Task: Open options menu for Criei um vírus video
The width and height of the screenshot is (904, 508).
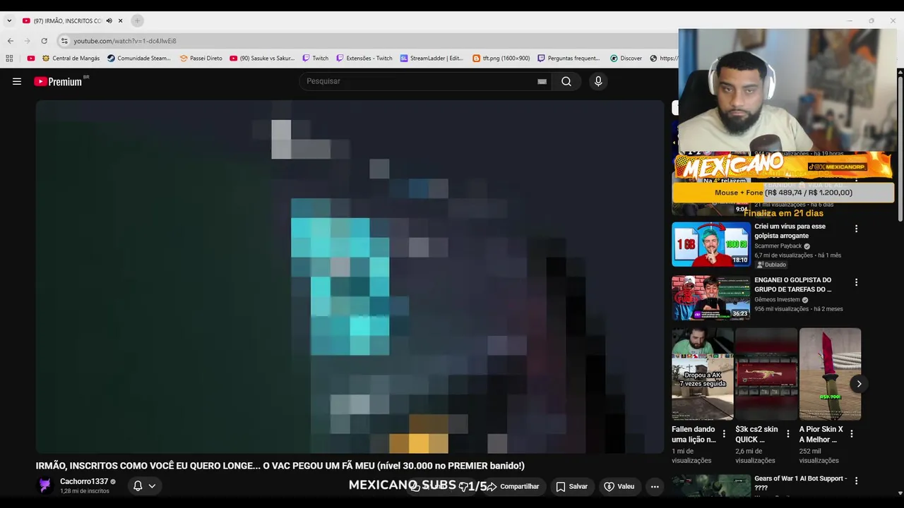Action: (856, 229)
